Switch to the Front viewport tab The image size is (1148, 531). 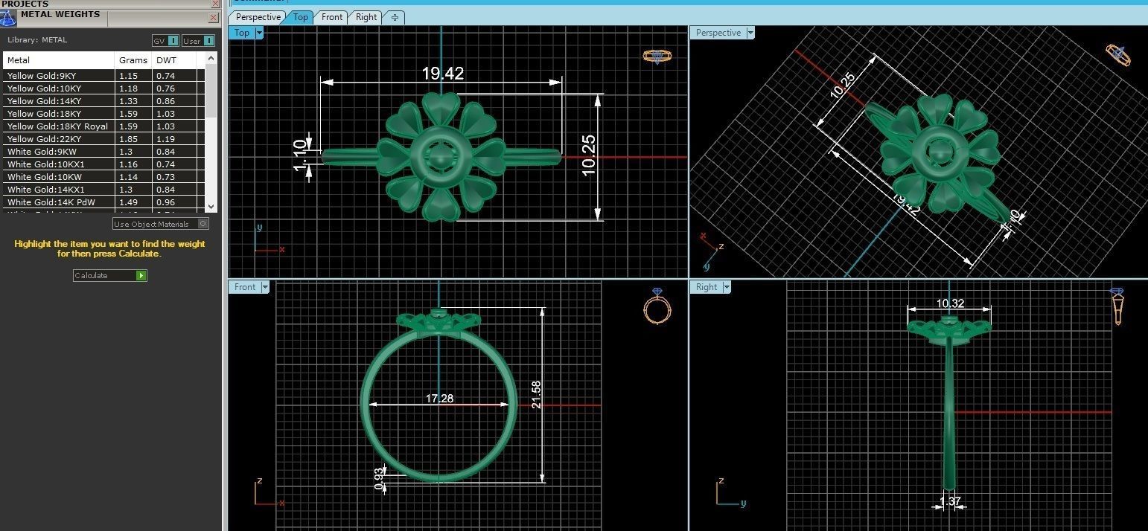tap(332, 17)
